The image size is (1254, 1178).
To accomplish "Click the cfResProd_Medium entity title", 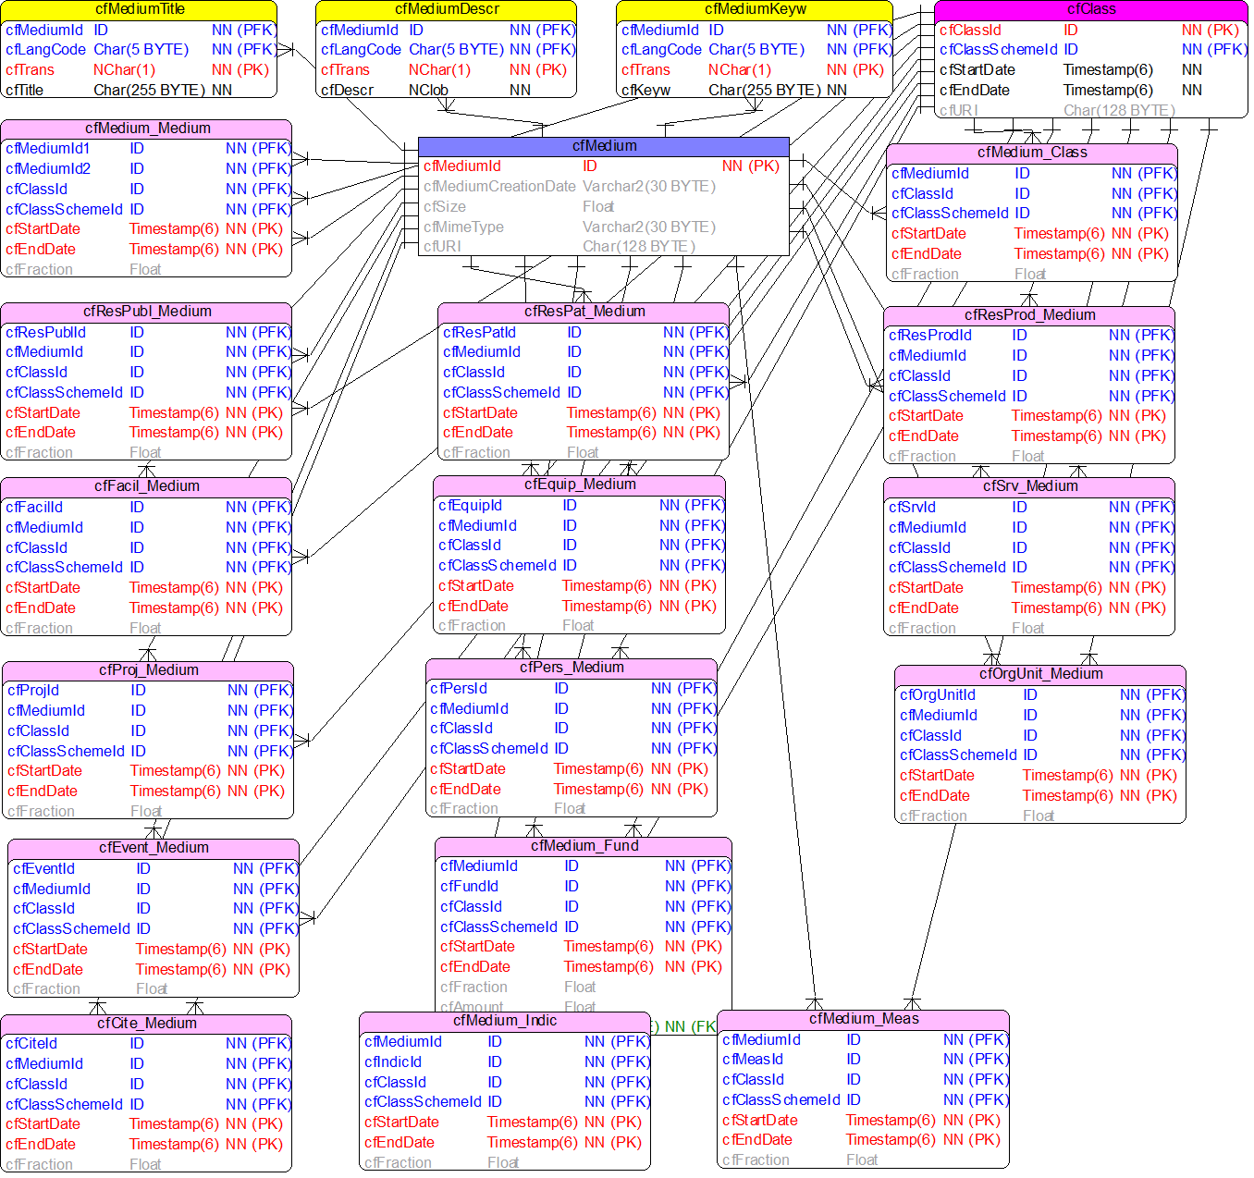I will tap(1029, 315).
